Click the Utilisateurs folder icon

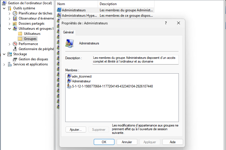20,34
